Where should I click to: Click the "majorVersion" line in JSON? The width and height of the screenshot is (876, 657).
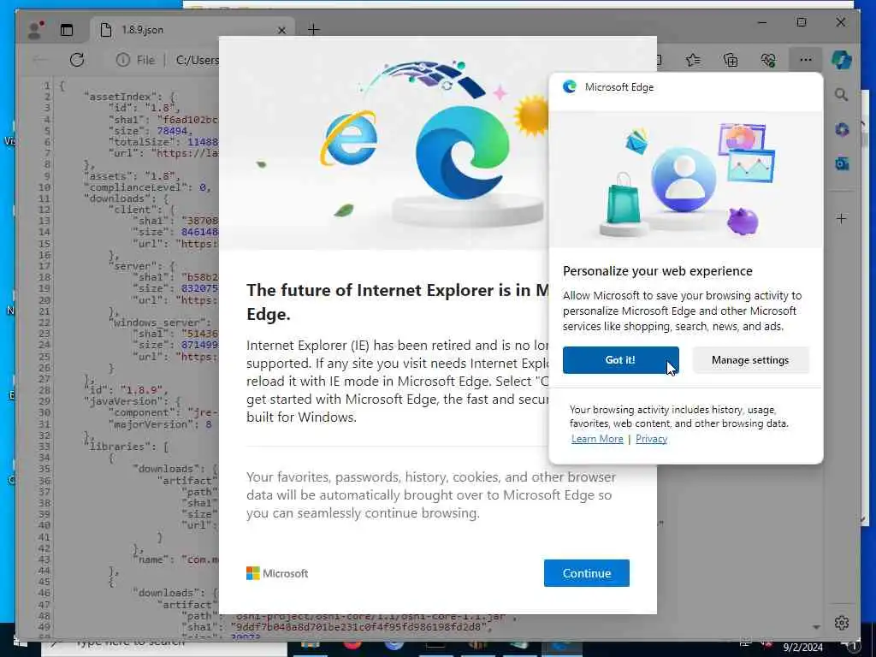(160, 424)
